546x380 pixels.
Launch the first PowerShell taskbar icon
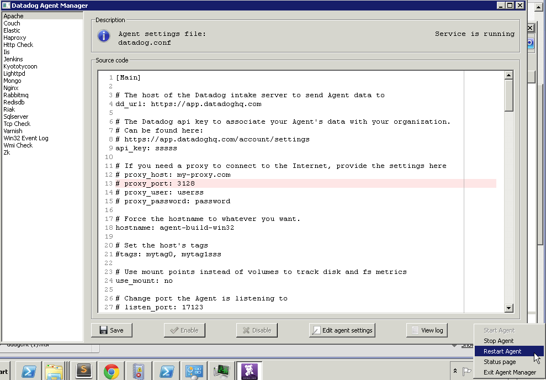pyautogui.click(x=28, y=371)
